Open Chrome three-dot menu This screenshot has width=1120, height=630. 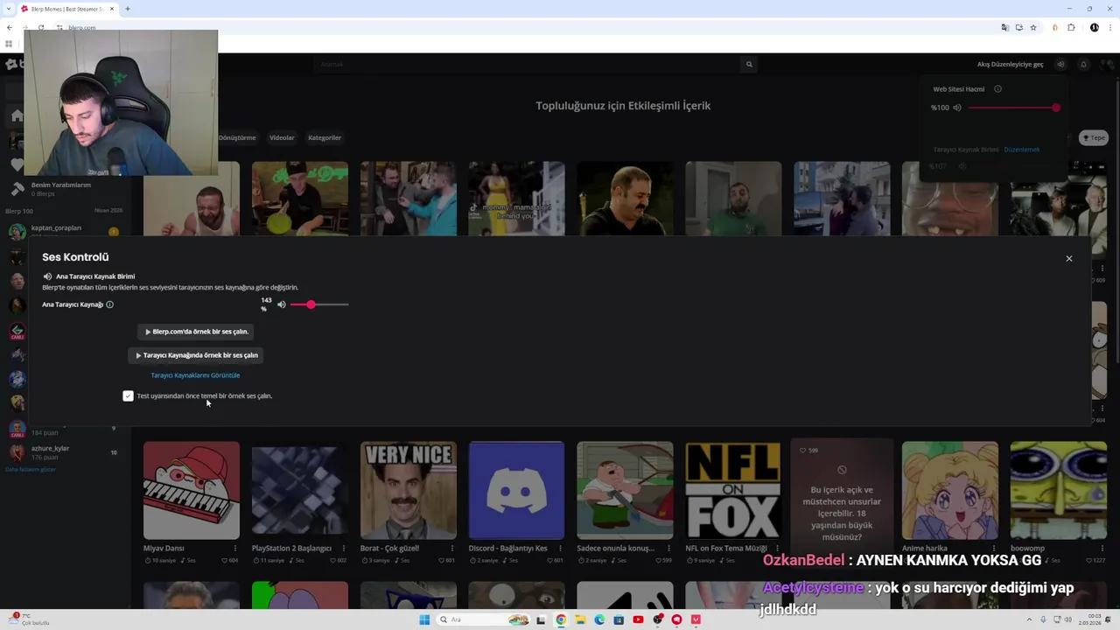[1110, 28]
